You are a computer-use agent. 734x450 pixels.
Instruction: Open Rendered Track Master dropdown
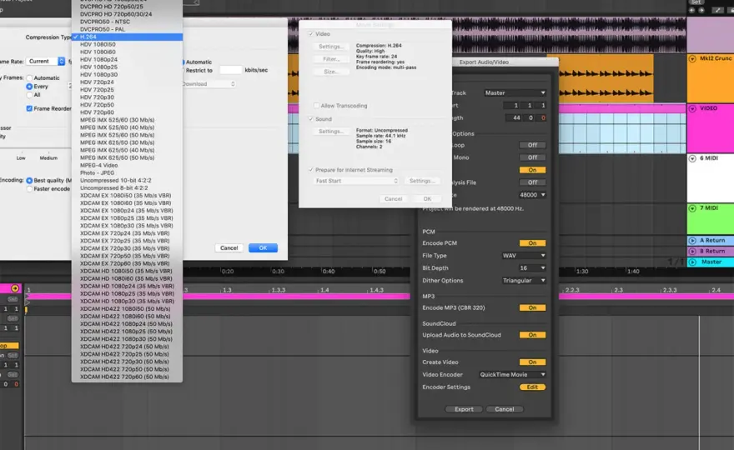pyautogui.click(x=515, y=93)
